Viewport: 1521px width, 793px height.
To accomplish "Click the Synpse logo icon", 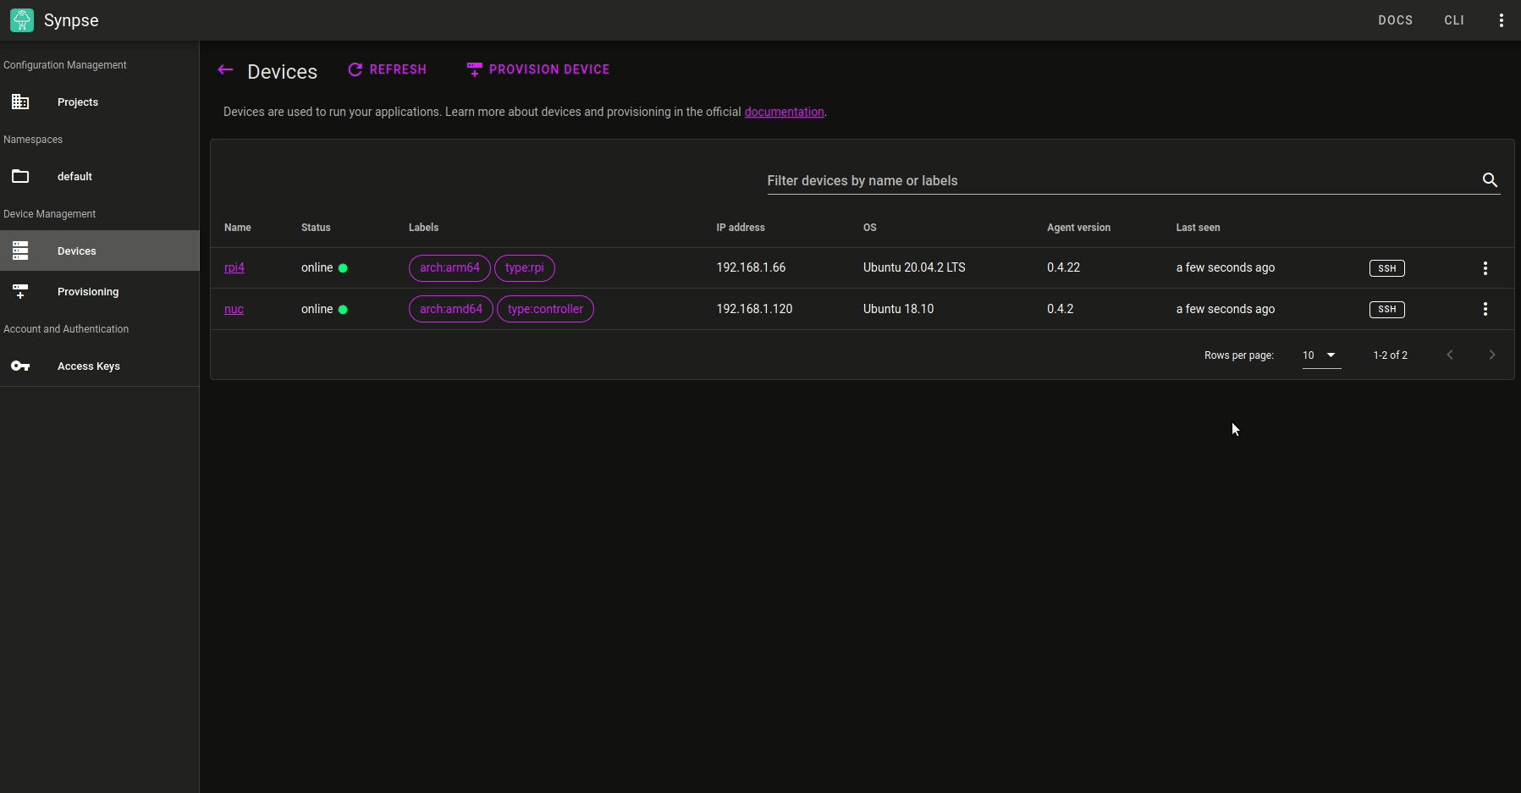I will pyautogui.click(x=22, y=20).
